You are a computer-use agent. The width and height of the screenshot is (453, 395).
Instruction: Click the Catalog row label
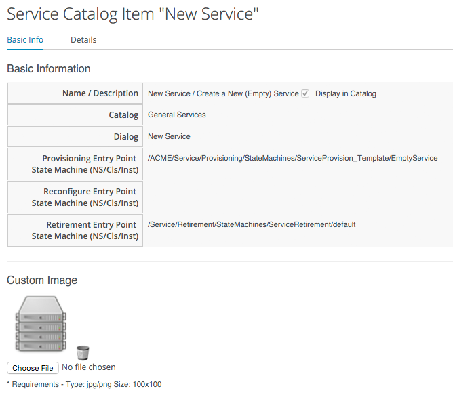pos(123,115)
